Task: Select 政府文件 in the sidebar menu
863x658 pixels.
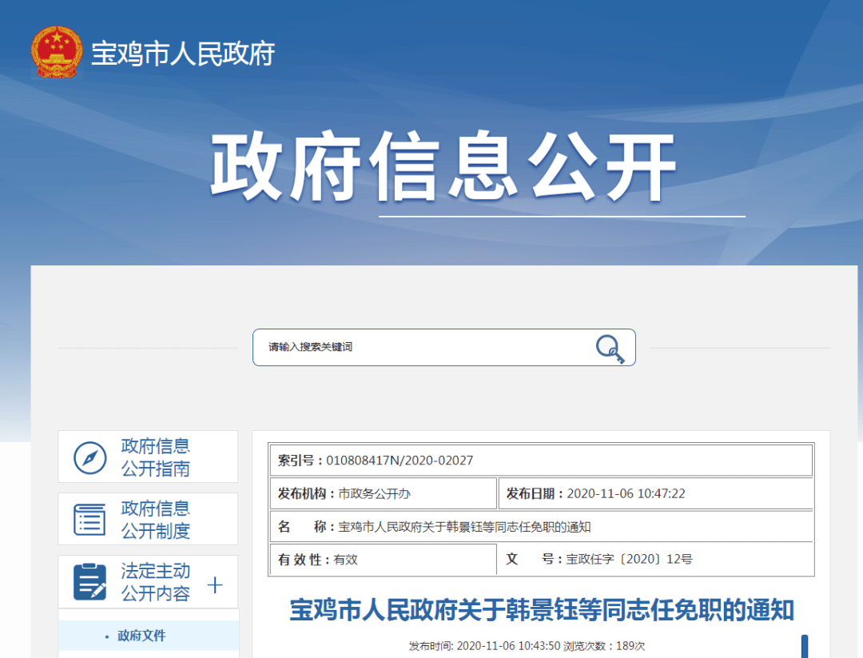Action: pyautogui.click(x=141, y=636)
